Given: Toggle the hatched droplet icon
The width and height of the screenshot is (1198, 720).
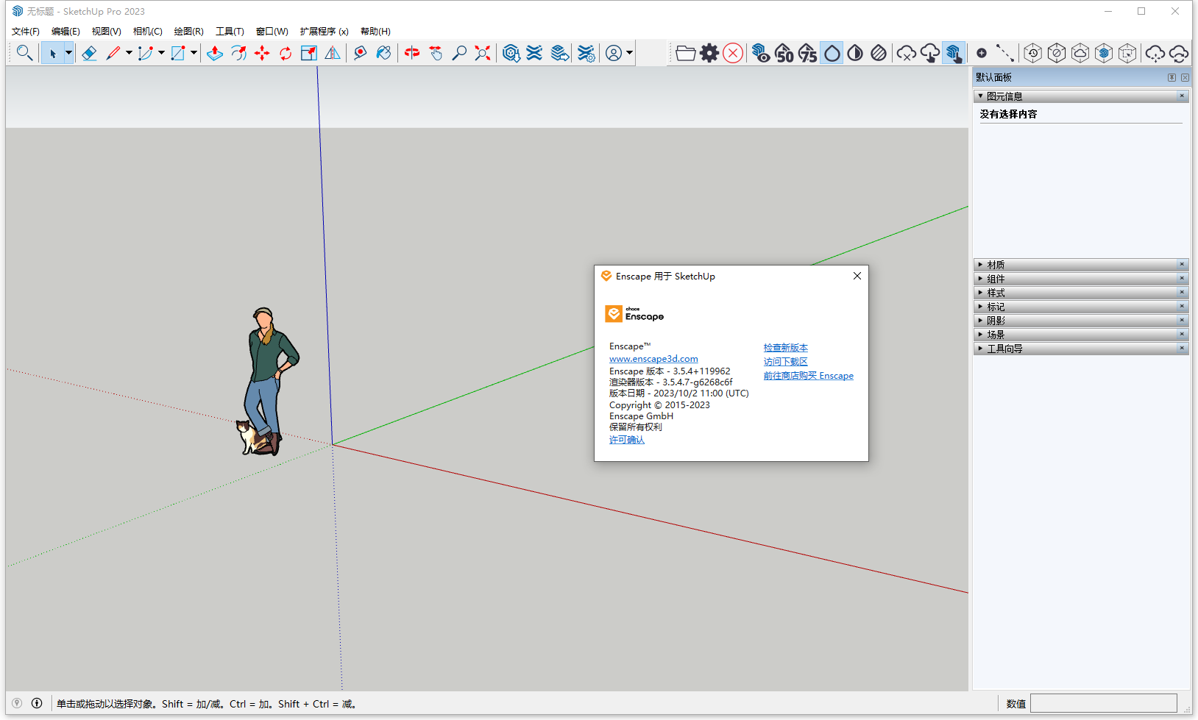Looking at the screenshot, I should click(x=879, y=53).
